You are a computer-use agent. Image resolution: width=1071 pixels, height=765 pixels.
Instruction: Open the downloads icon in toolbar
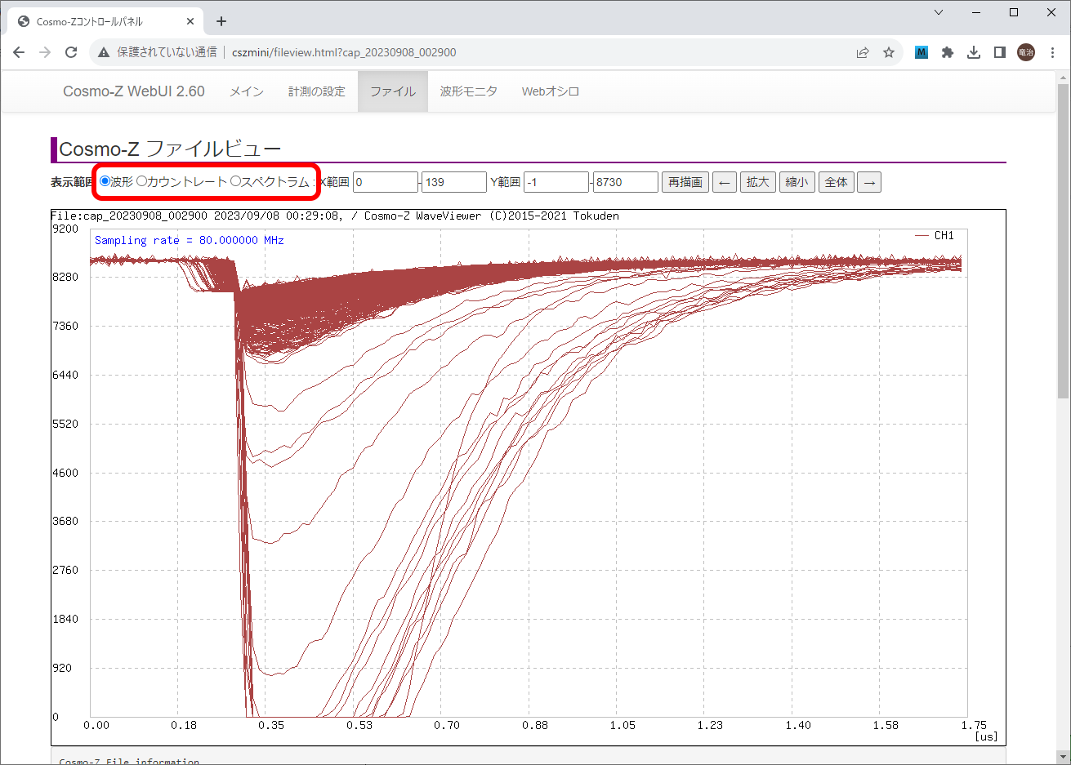coord(974,52)
